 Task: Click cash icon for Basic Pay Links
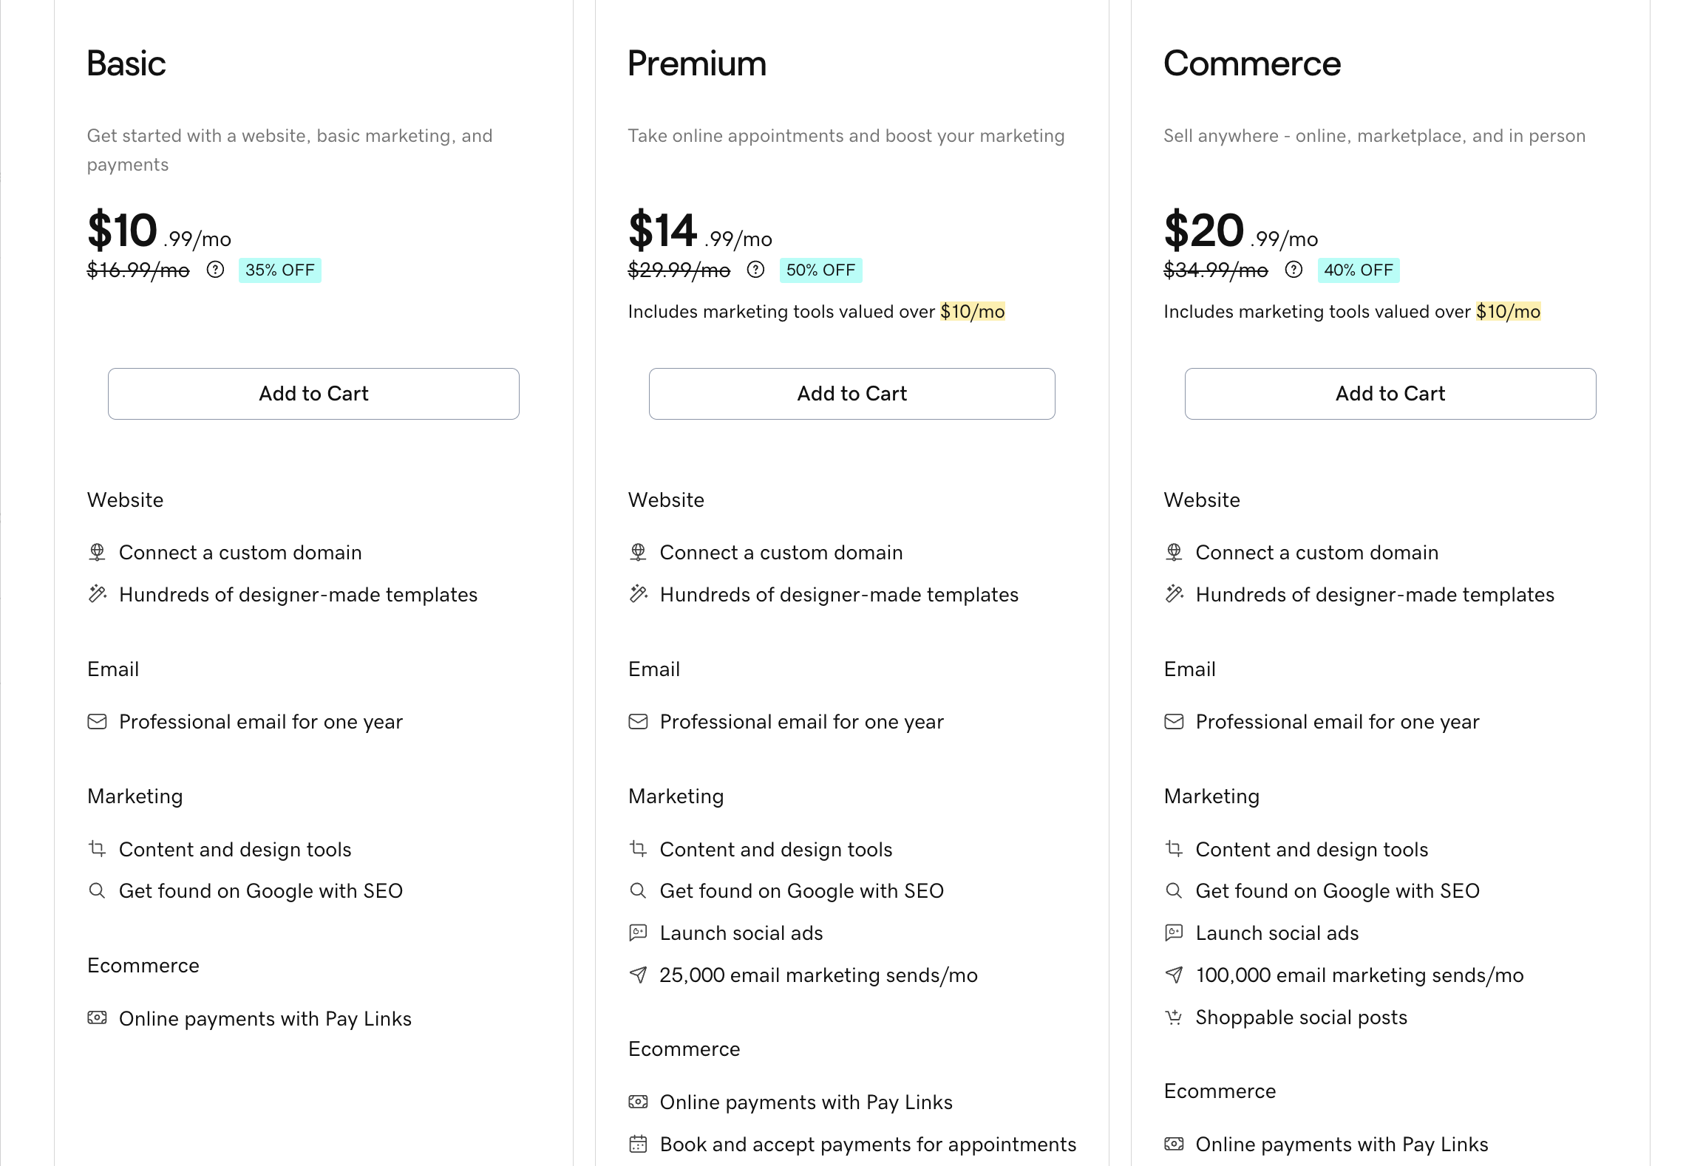[x=97, y=1018]
